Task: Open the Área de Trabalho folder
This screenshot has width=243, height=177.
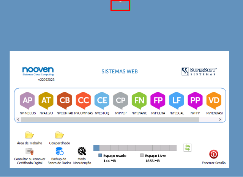Action: point(29,135)
